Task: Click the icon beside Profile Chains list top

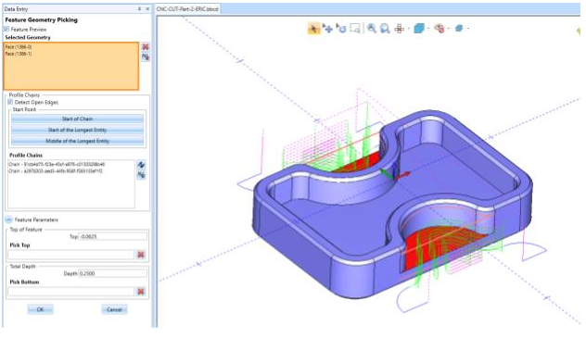Action: (141, 165)
